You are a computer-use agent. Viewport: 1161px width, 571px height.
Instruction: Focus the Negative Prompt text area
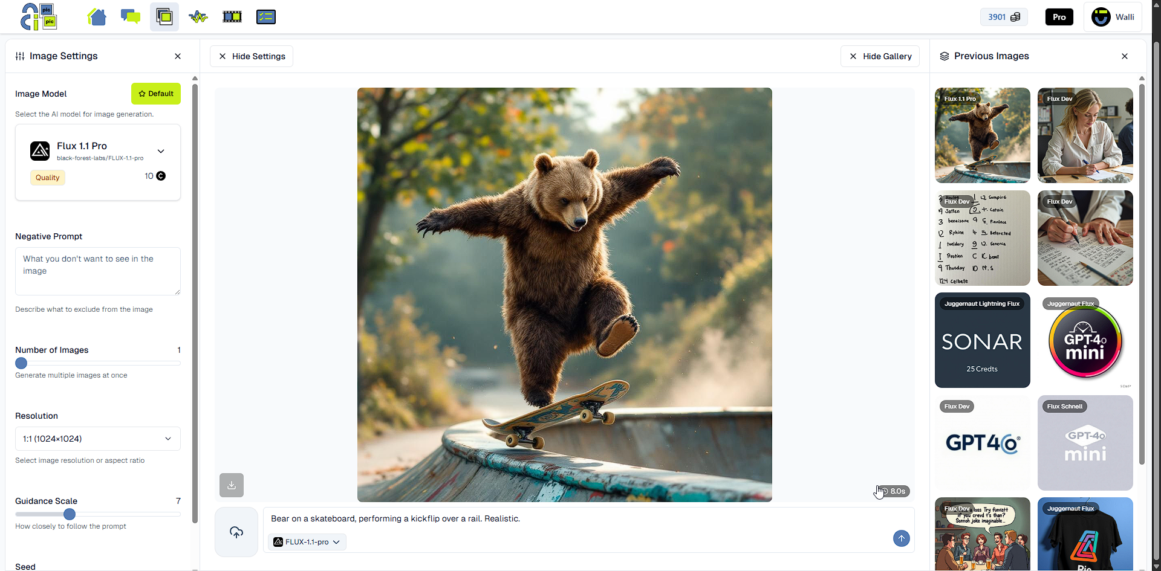[98, 271]
